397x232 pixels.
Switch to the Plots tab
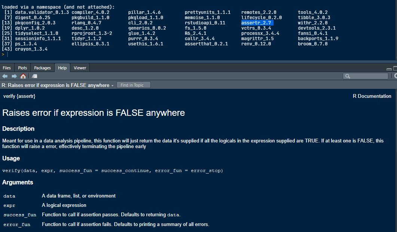point(22,68)
